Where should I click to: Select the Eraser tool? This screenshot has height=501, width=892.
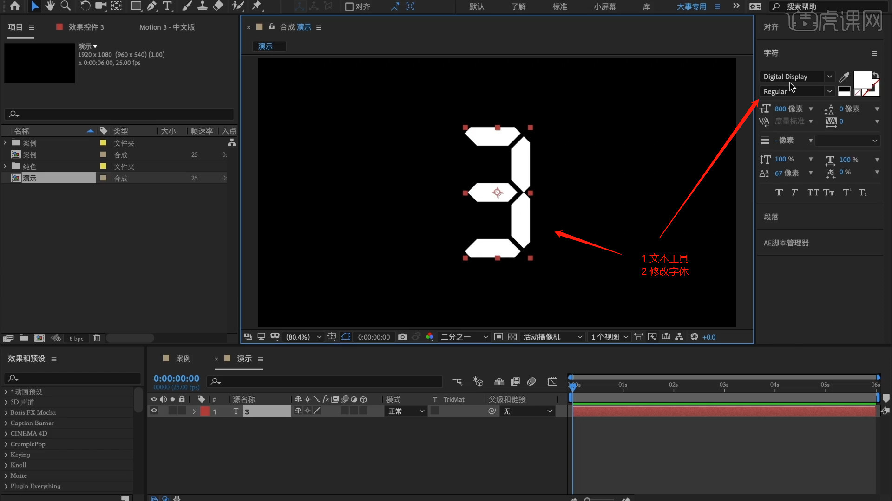[x=218, y=6]
